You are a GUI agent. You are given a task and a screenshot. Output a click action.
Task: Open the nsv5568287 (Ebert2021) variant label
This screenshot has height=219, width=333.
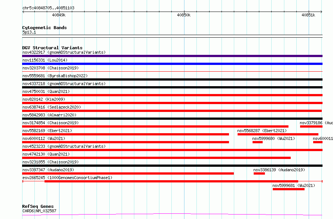tap(262, 131)
